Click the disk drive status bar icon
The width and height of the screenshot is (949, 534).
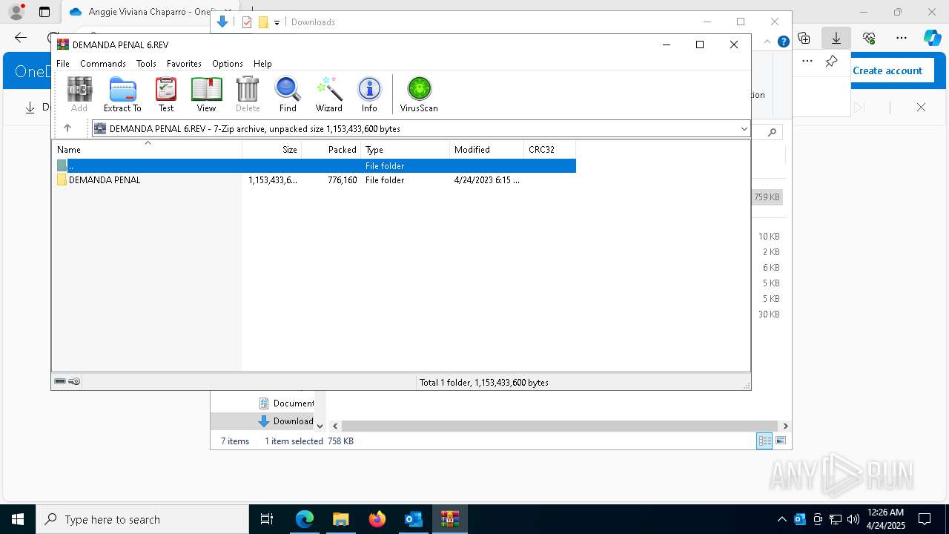(60, 381)
